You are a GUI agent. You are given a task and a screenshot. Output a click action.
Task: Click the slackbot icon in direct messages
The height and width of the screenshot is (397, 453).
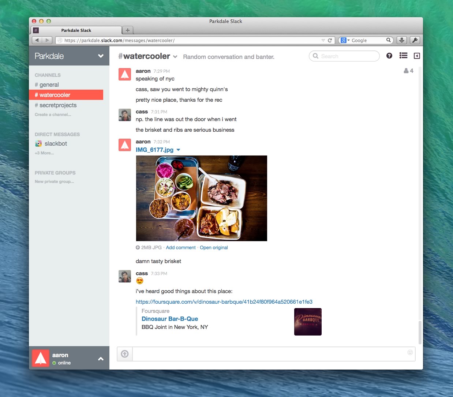pyautogui.click(x=38, y=143)
